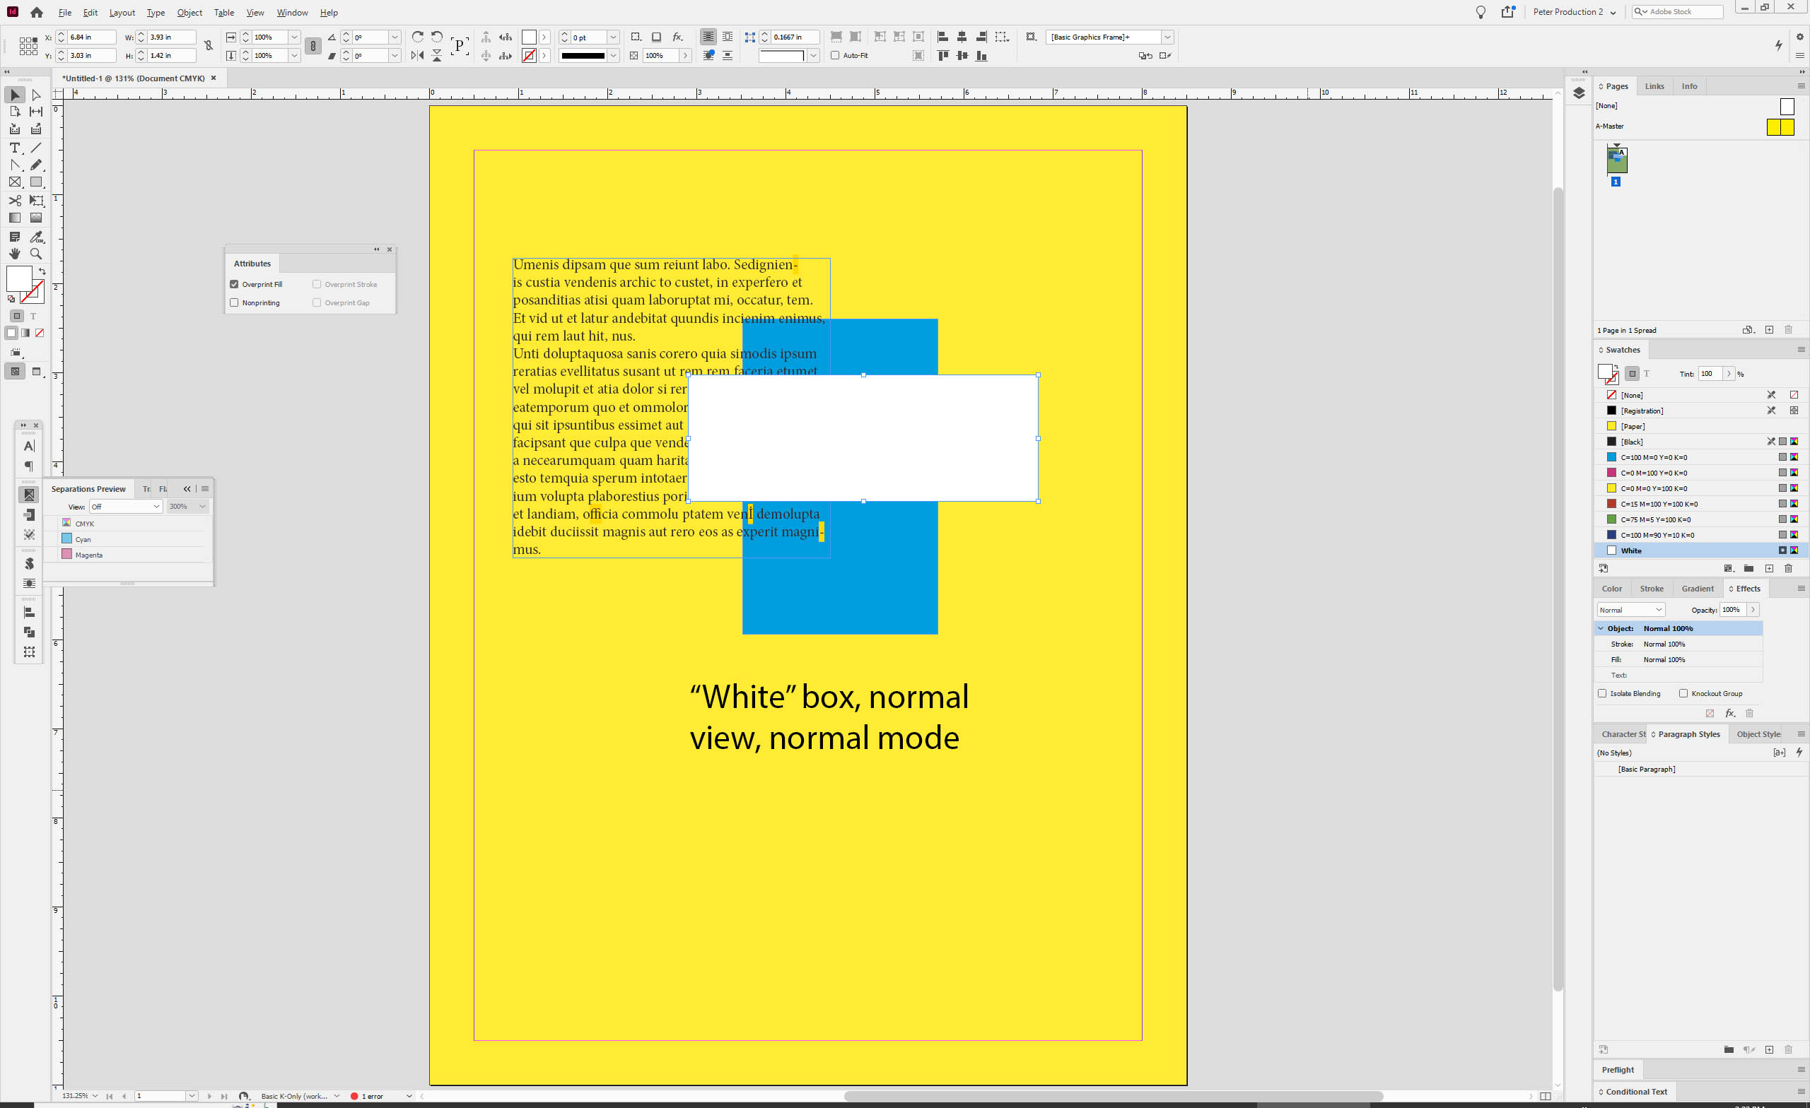Expand the Preflight panel
Screen dimensions: 1810x1108
point(1618,1070)
